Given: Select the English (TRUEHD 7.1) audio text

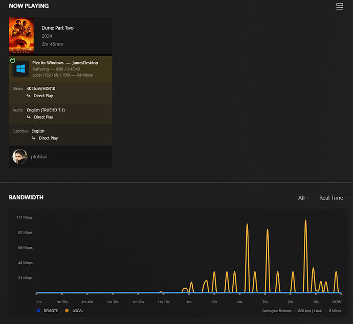Looking at the screenshot, I should click(x=46, y=110).
